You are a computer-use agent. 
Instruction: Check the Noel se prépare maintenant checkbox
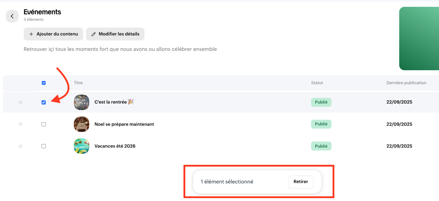pyautogui.click(x=44, y=124)
